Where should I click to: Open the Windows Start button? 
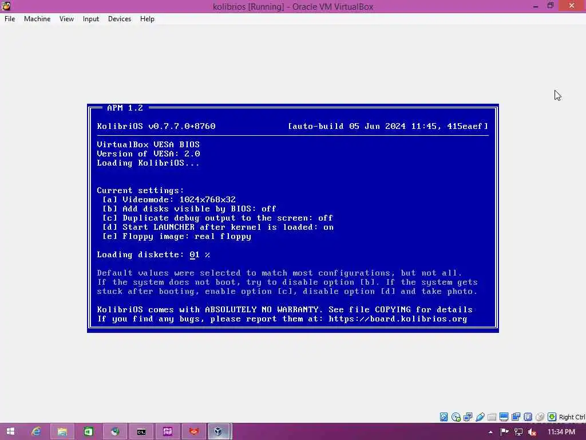click(10, 432)
